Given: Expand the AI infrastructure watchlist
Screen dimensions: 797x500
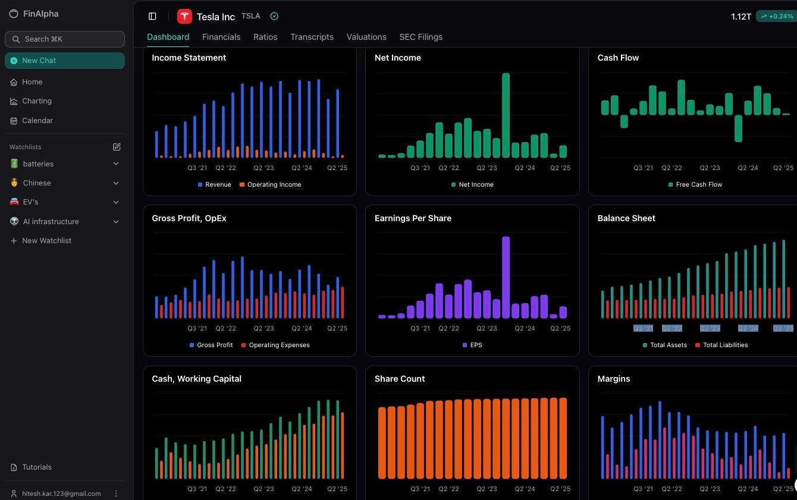Looking at the screenshot, I should [116, 222].
